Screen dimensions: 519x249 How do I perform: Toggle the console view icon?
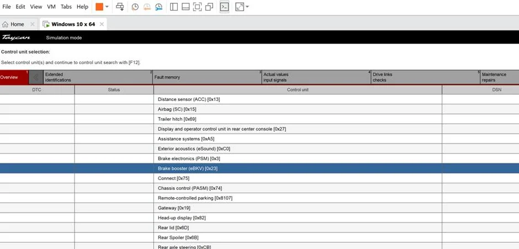pos(224,7)
